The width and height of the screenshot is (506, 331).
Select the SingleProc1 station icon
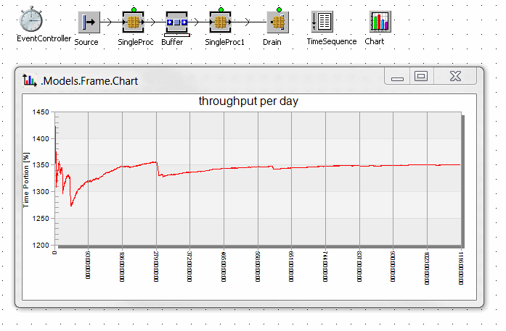point(221,22)
